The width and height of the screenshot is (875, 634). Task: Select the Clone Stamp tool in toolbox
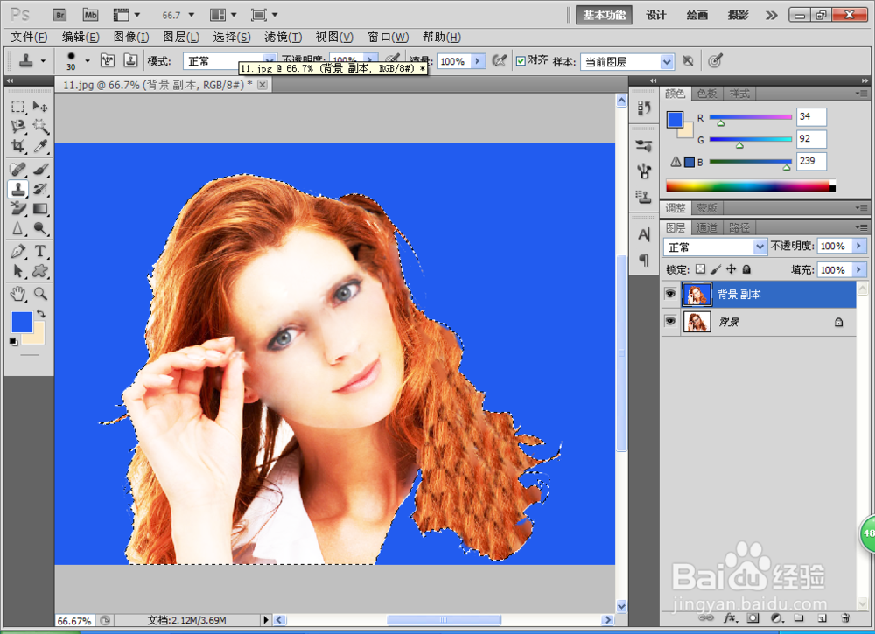point(17,189)
